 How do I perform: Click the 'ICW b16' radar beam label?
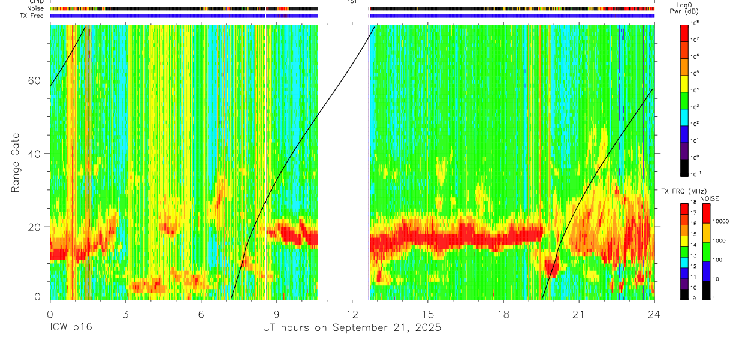point(71,328)
